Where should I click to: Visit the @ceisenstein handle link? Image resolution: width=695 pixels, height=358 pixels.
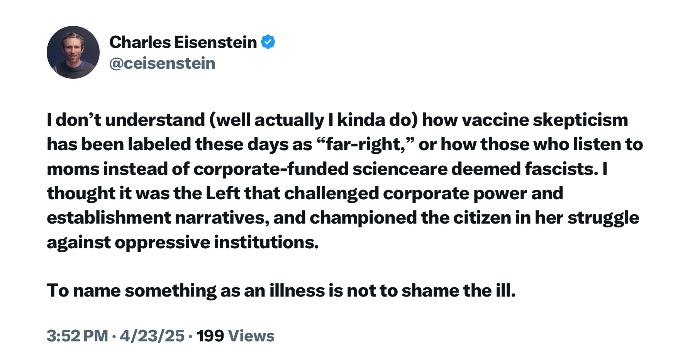pos(162,63)
